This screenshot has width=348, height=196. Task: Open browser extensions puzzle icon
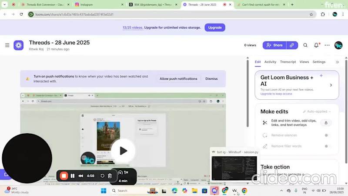tap(323, 14)
